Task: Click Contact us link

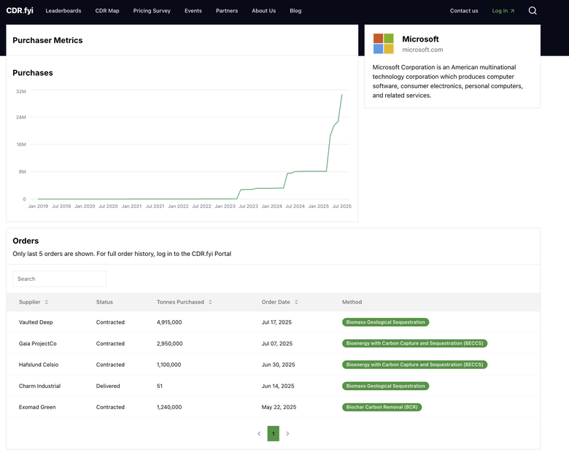Action: coord(464,11)
